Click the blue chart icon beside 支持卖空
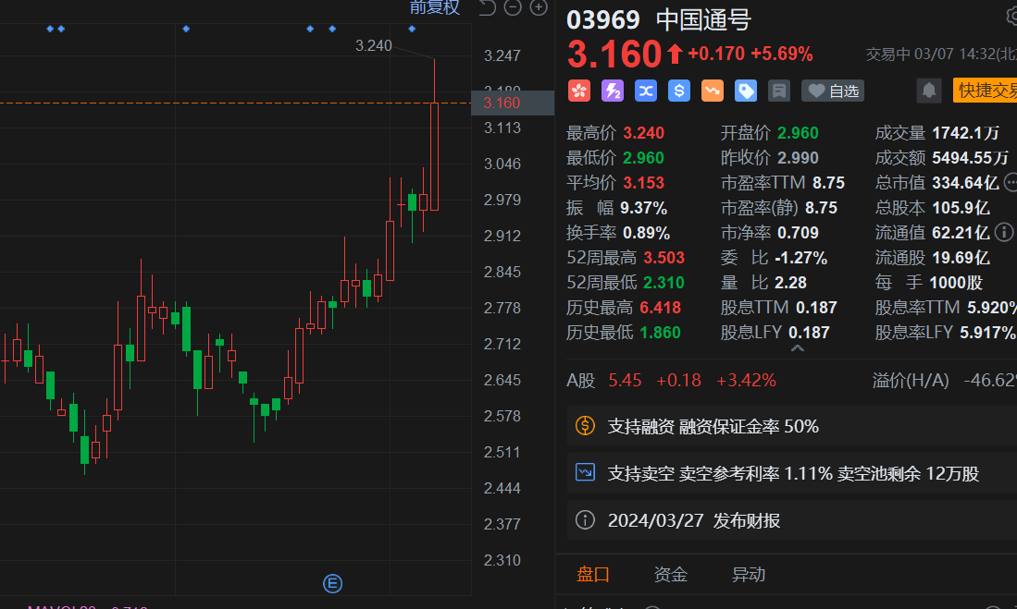The height and width of the screenshot is (609, 1017). 585,472
